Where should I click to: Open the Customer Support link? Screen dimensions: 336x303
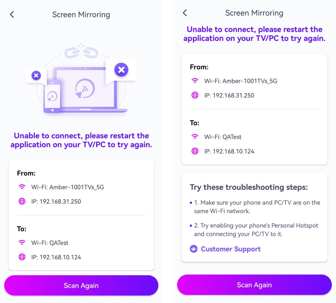(x=231, y=249)
